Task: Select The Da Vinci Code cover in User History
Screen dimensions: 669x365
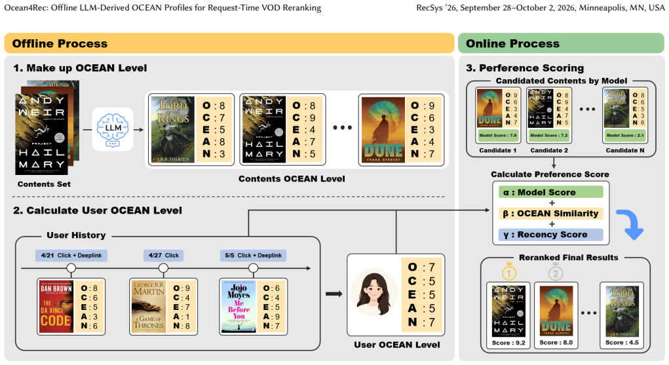Action: (56, 307)
